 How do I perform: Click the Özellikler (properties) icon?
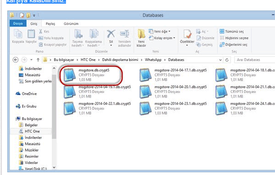[187, 34]
